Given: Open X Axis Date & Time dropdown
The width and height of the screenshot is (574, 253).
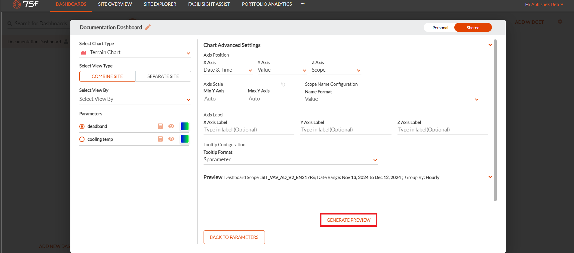Looking at the screenshot, I should 228,70.
